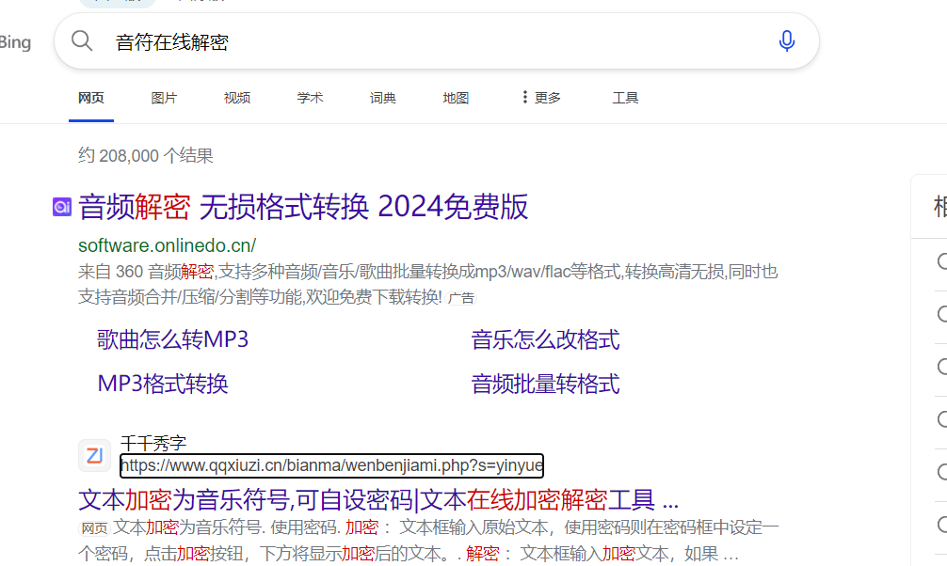Switch to the 学术 tab

pos(310,98)
